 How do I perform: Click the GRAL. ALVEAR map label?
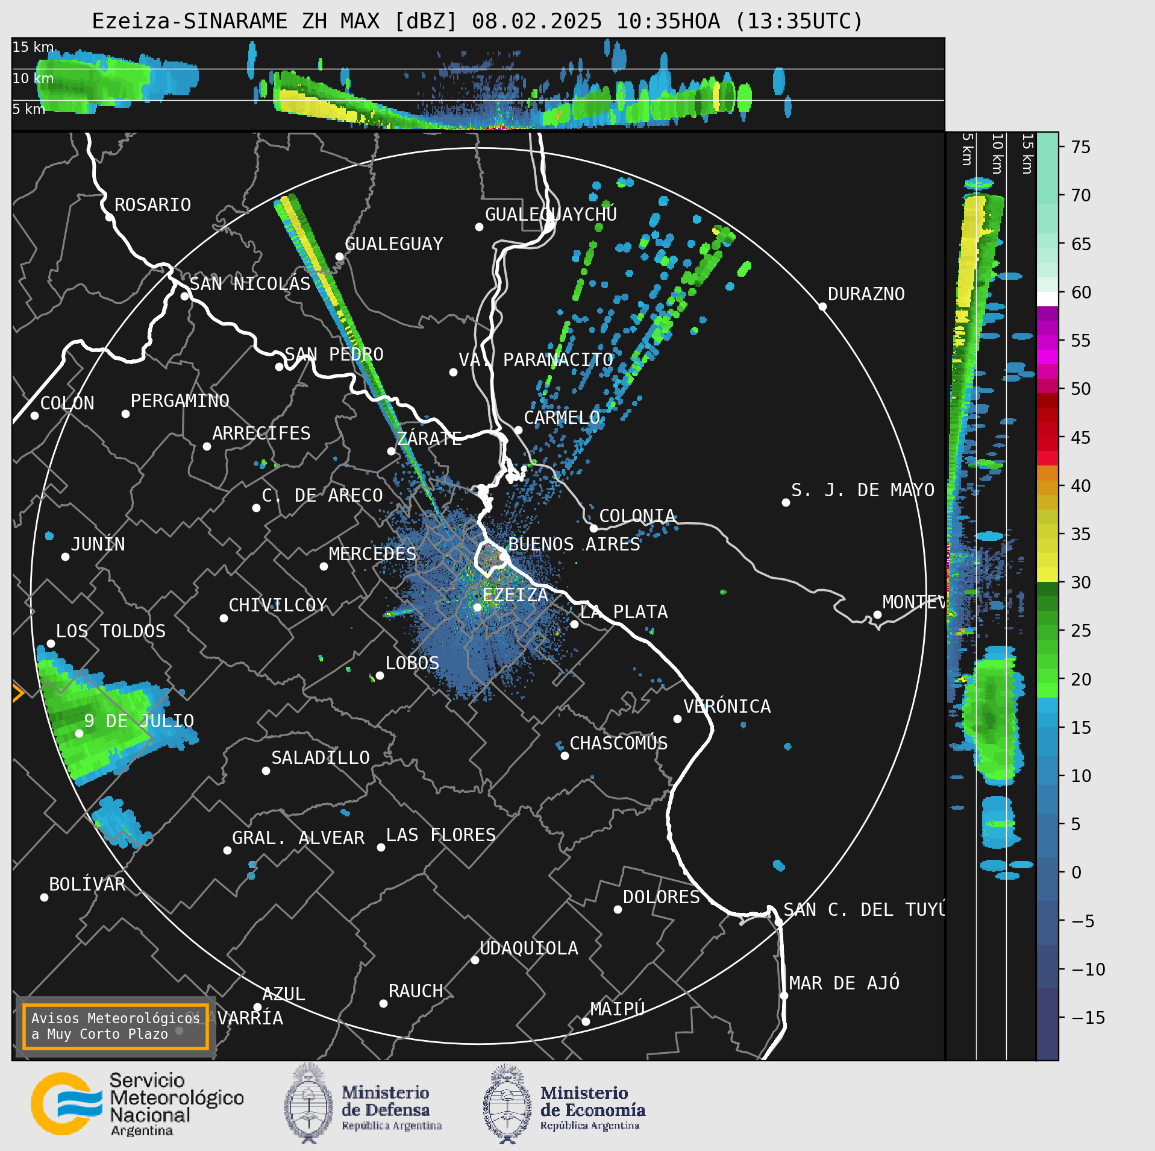(298, 837)
